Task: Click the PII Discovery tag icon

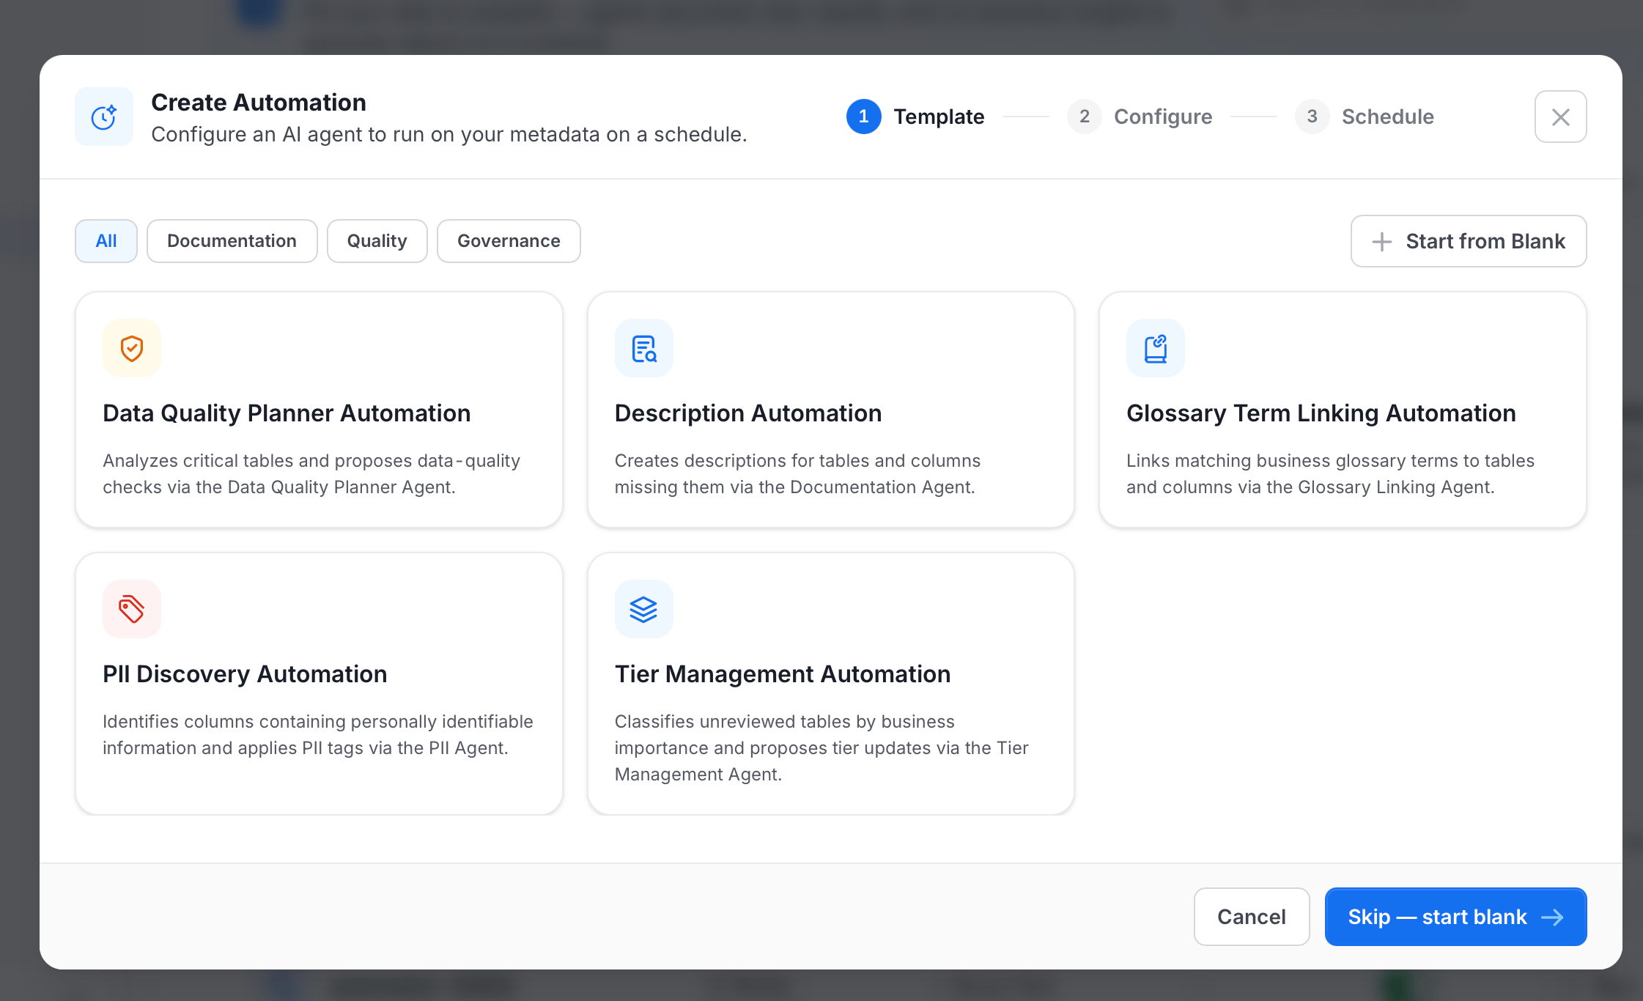Action: [x=132, y=609]
